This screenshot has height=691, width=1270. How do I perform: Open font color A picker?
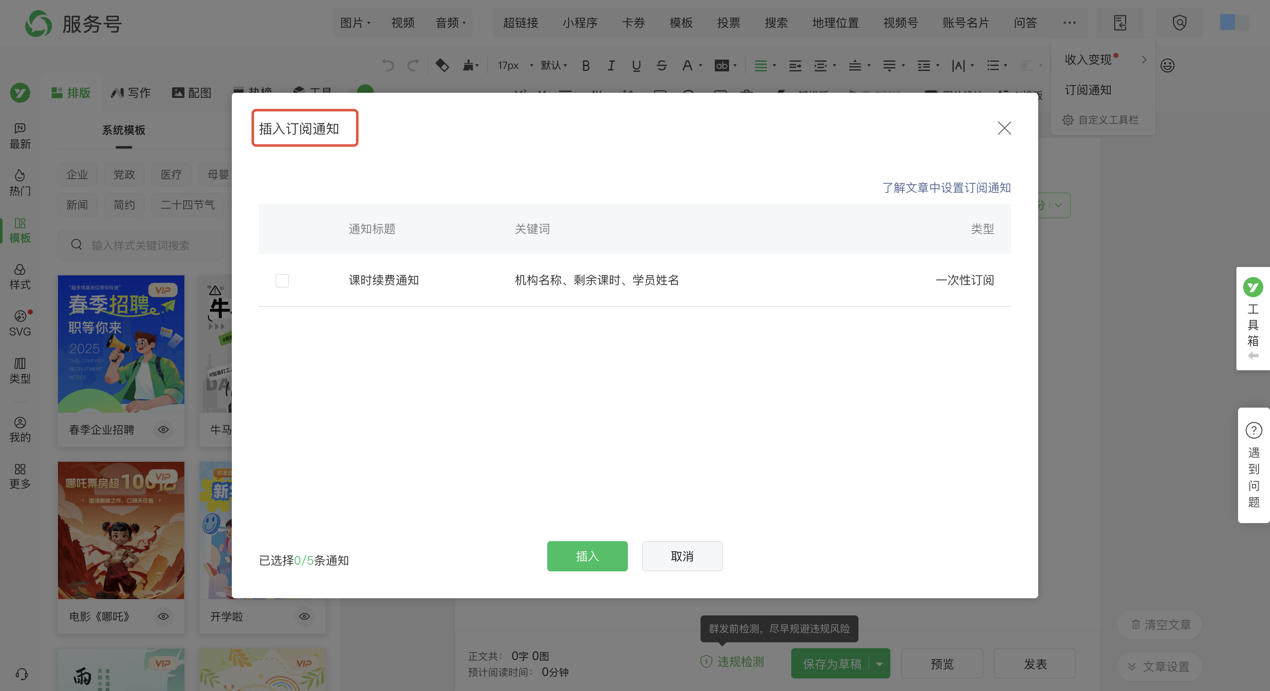[691, 65]
